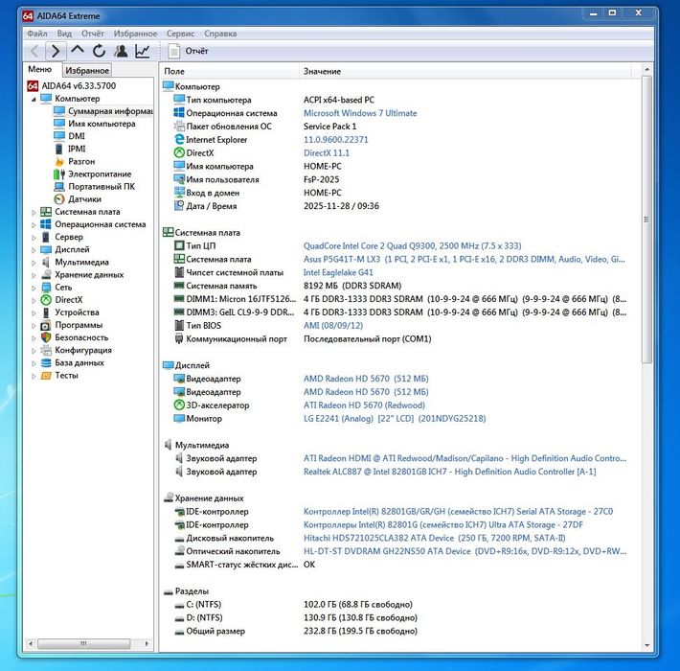Open Электропитание in the tree

coord(100,174)
